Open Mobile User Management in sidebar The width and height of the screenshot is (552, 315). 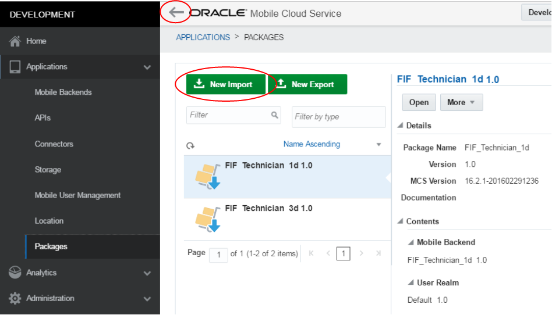[x=77, y=195]
